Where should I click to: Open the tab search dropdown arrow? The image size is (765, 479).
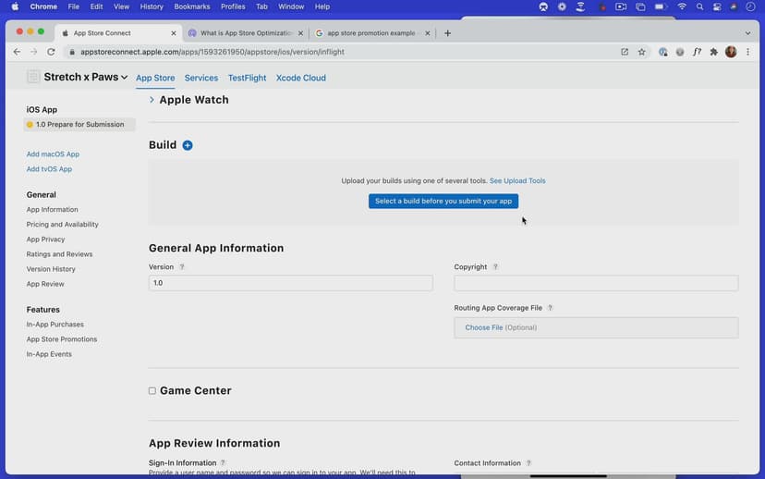point(746,33)
